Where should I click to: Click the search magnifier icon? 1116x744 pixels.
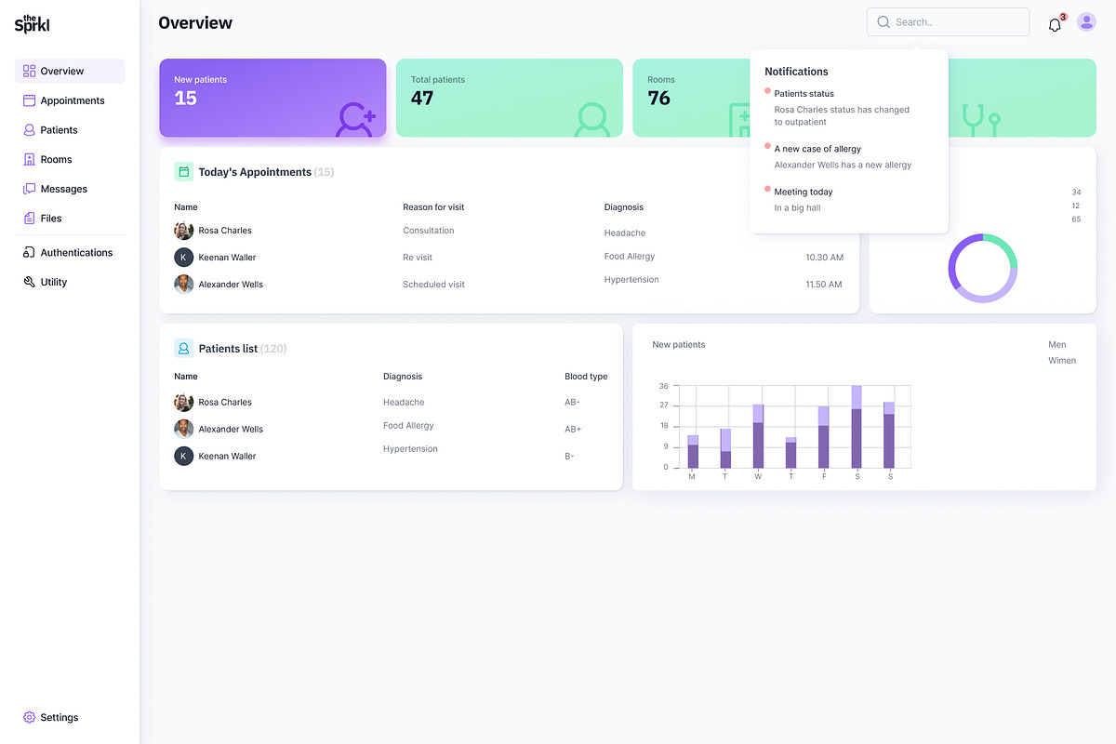click(x=883, y=21)
